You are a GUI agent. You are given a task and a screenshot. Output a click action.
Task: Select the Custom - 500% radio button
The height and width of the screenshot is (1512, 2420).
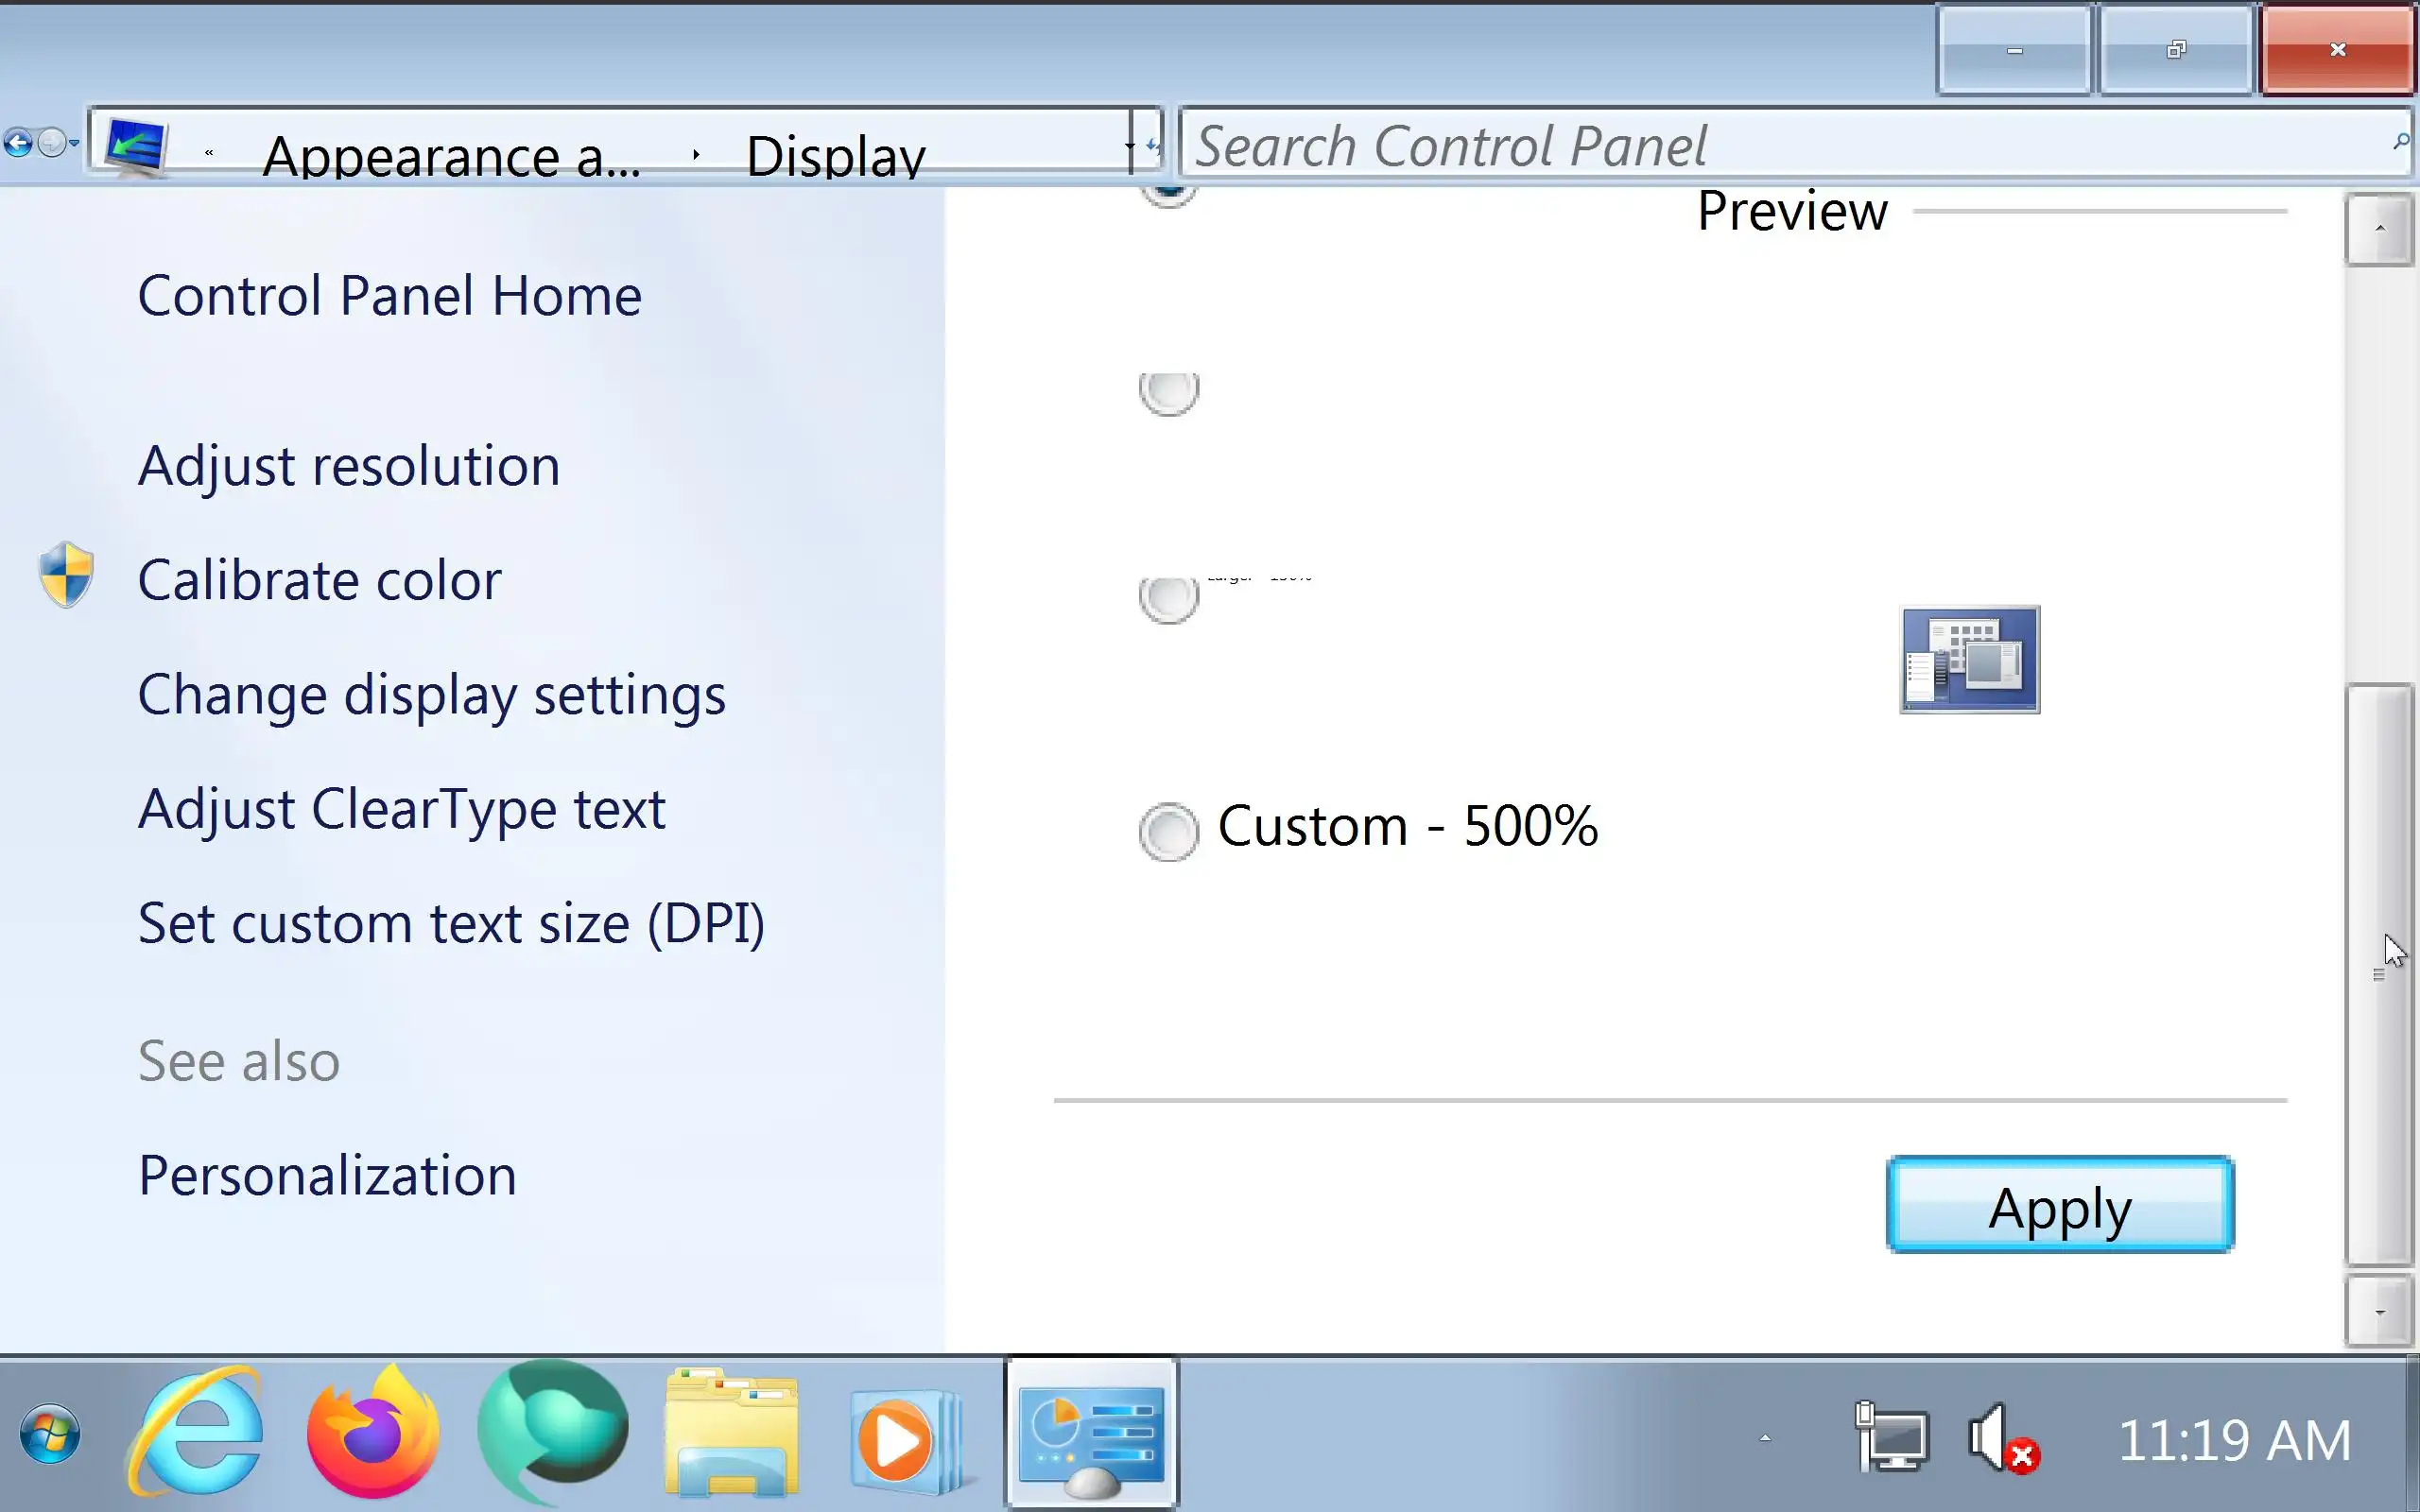(x=1168, y=831)
